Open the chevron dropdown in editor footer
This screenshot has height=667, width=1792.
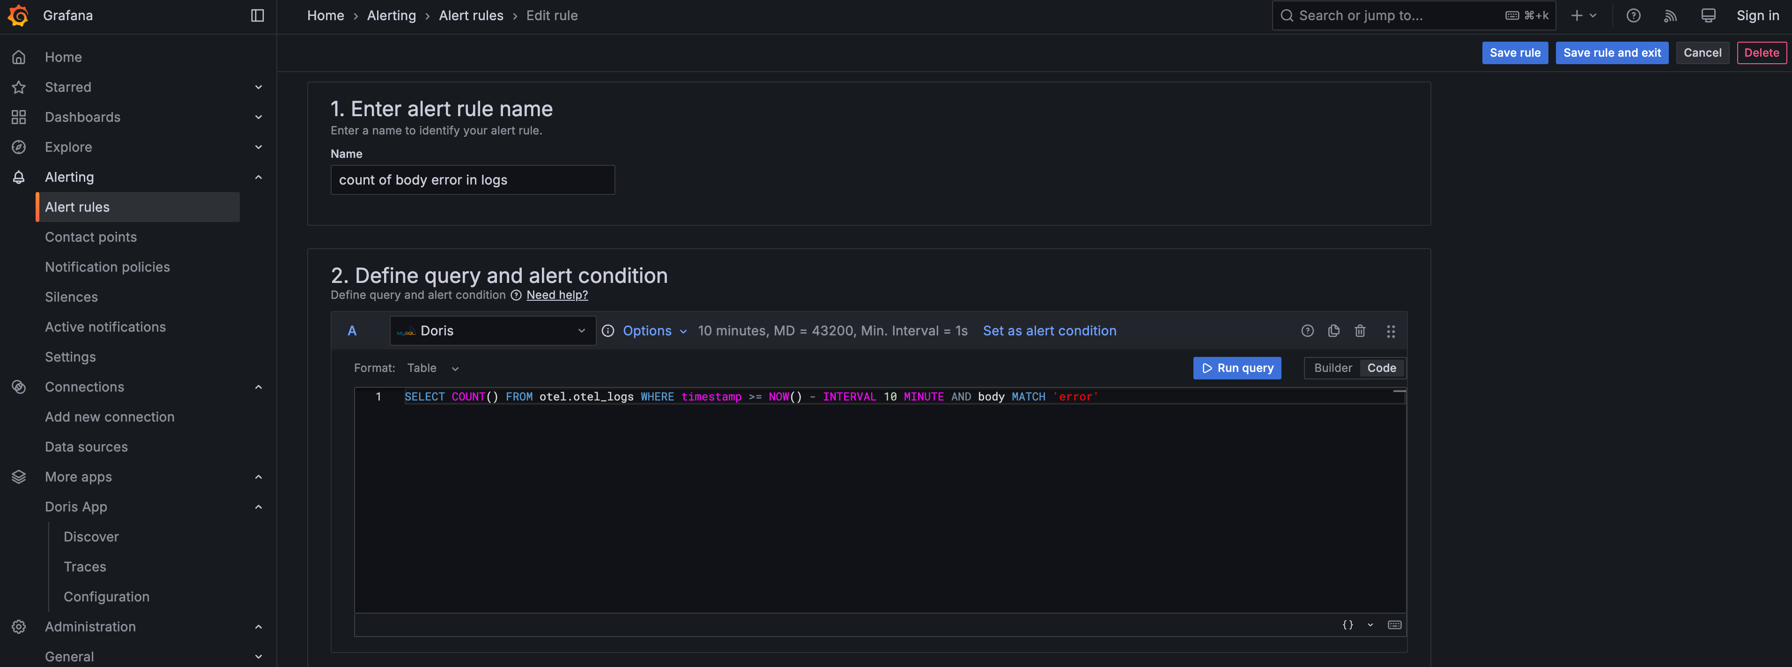(x=1370, y=624)
